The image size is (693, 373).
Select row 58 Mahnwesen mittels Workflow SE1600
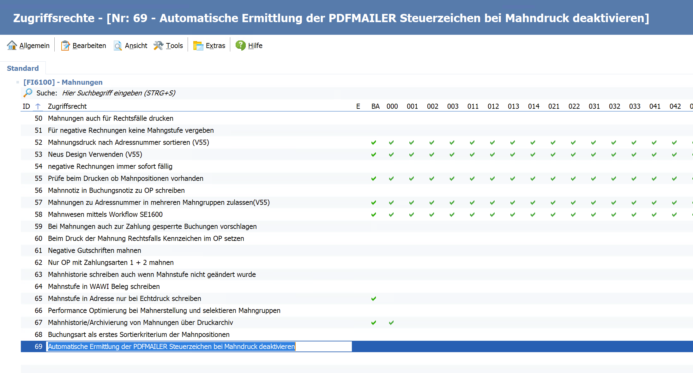click(x=105, y=215)
